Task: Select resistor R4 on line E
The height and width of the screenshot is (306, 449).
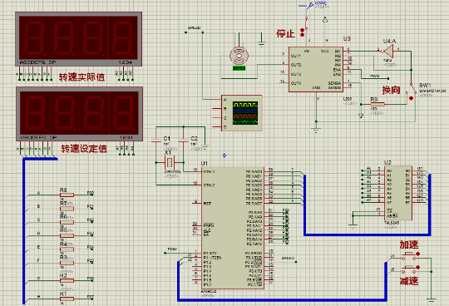Action: point(67,249)
